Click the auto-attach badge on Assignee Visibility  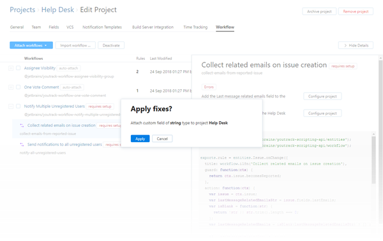[x=69, y=68]
